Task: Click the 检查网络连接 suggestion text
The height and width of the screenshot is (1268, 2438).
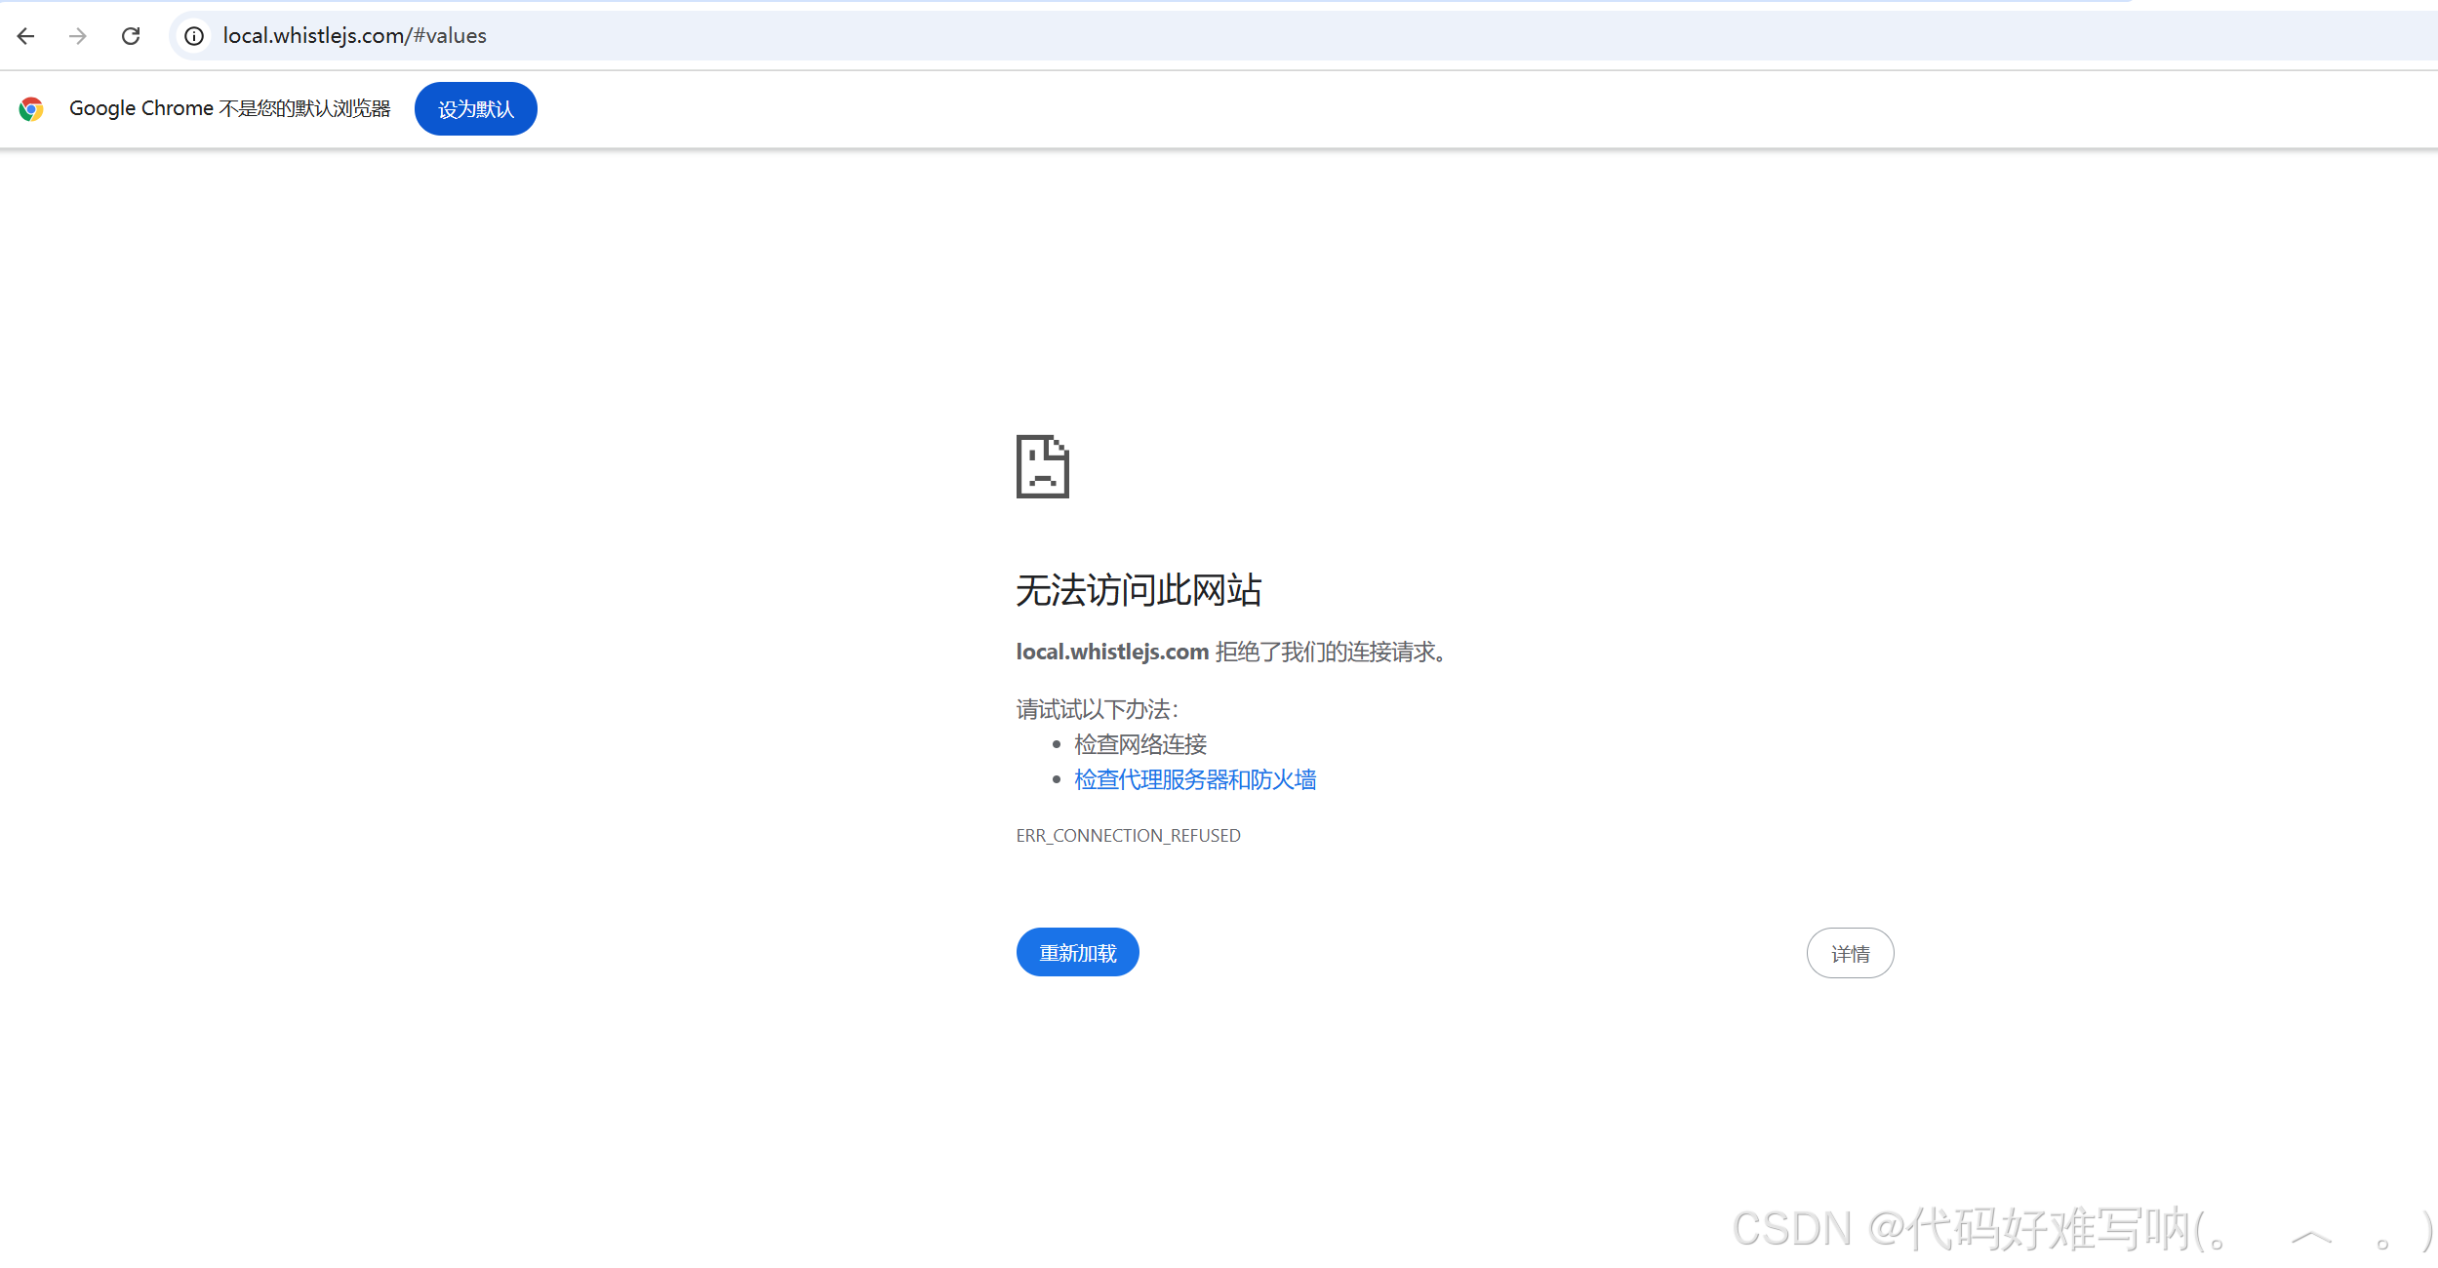Action: pos(1140,744)
